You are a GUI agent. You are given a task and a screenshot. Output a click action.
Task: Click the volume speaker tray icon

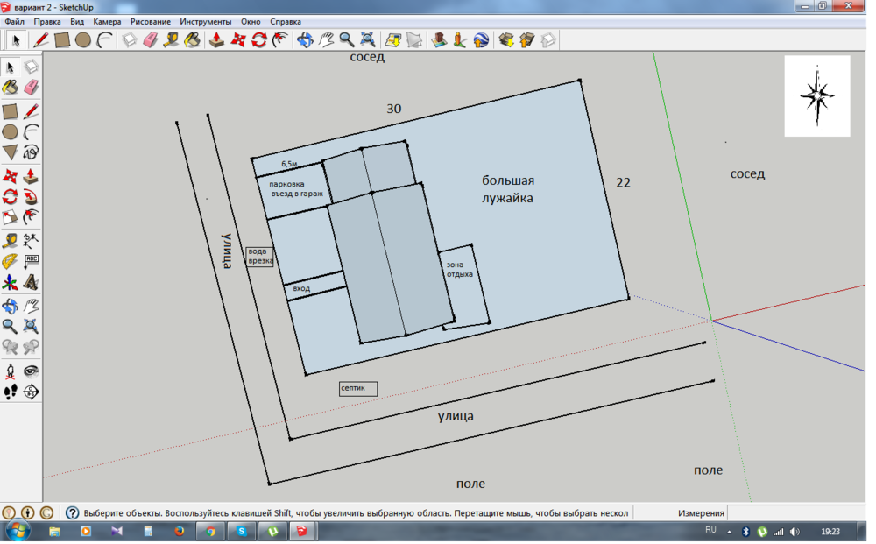795,532
